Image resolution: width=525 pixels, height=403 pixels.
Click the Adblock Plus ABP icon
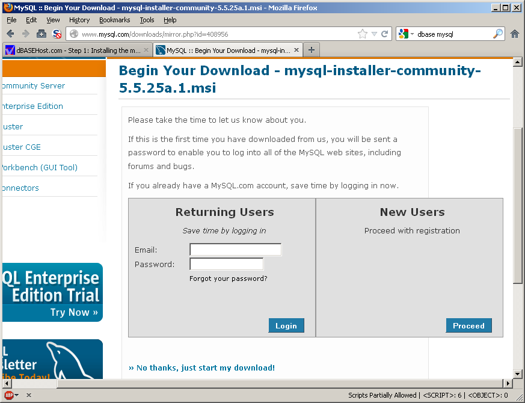coord(9,395)
